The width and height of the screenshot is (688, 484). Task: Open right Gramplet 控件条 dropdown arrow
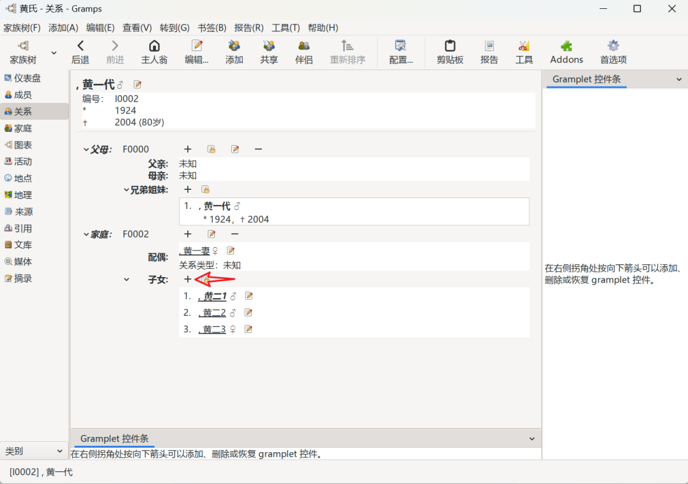click(x=678, y=80)
